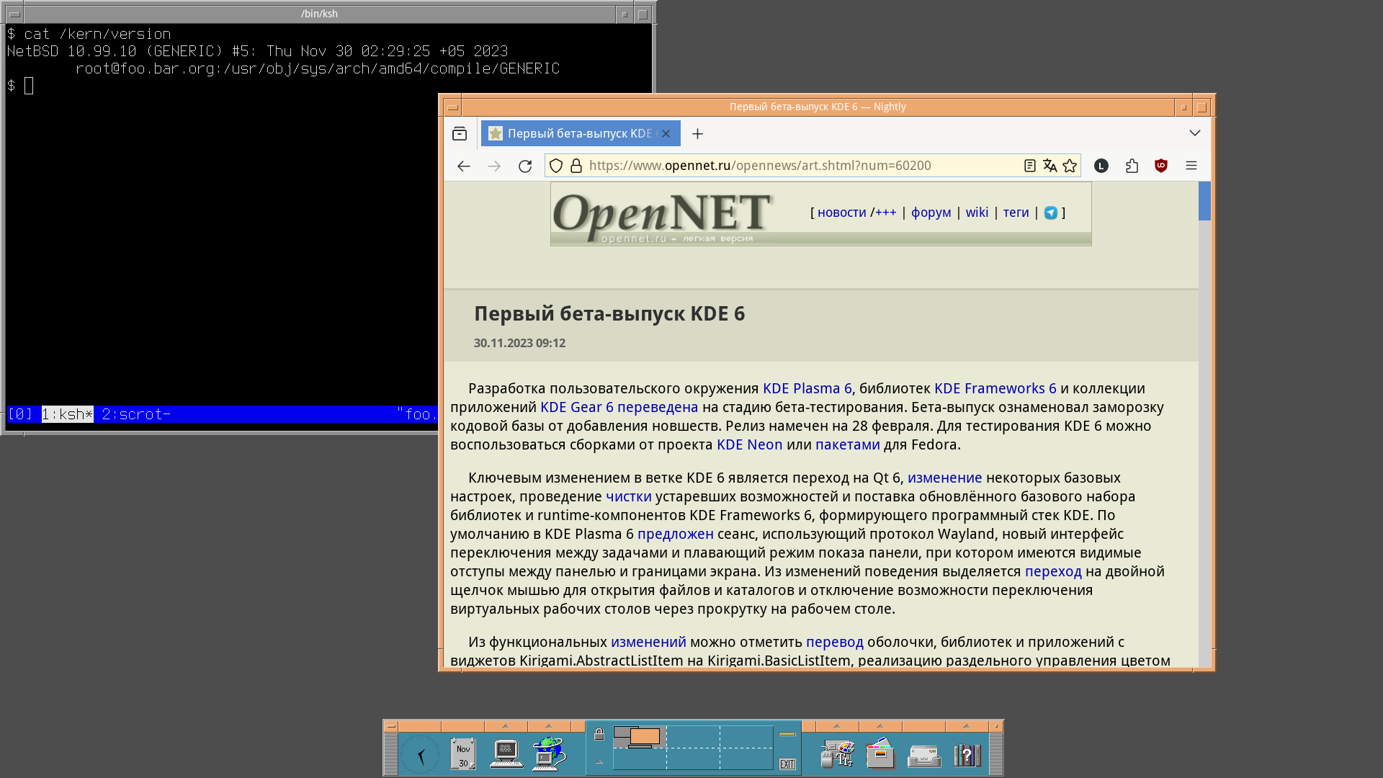Follow the 'перевод' link
This screenshot has height=778, width=1383.
click(x=834, y=643)
